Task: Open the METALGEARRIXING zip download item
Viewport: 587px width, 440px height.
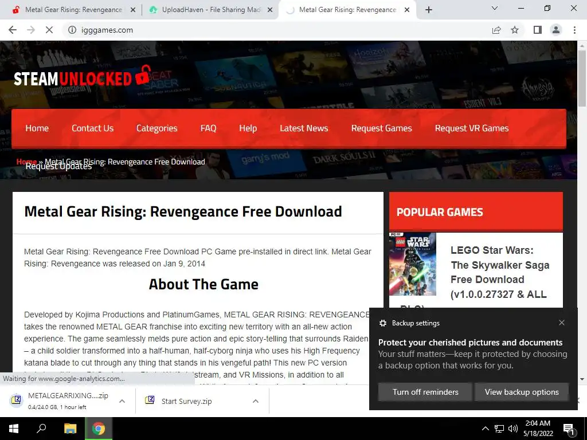Action: click(x=62, y=400)
